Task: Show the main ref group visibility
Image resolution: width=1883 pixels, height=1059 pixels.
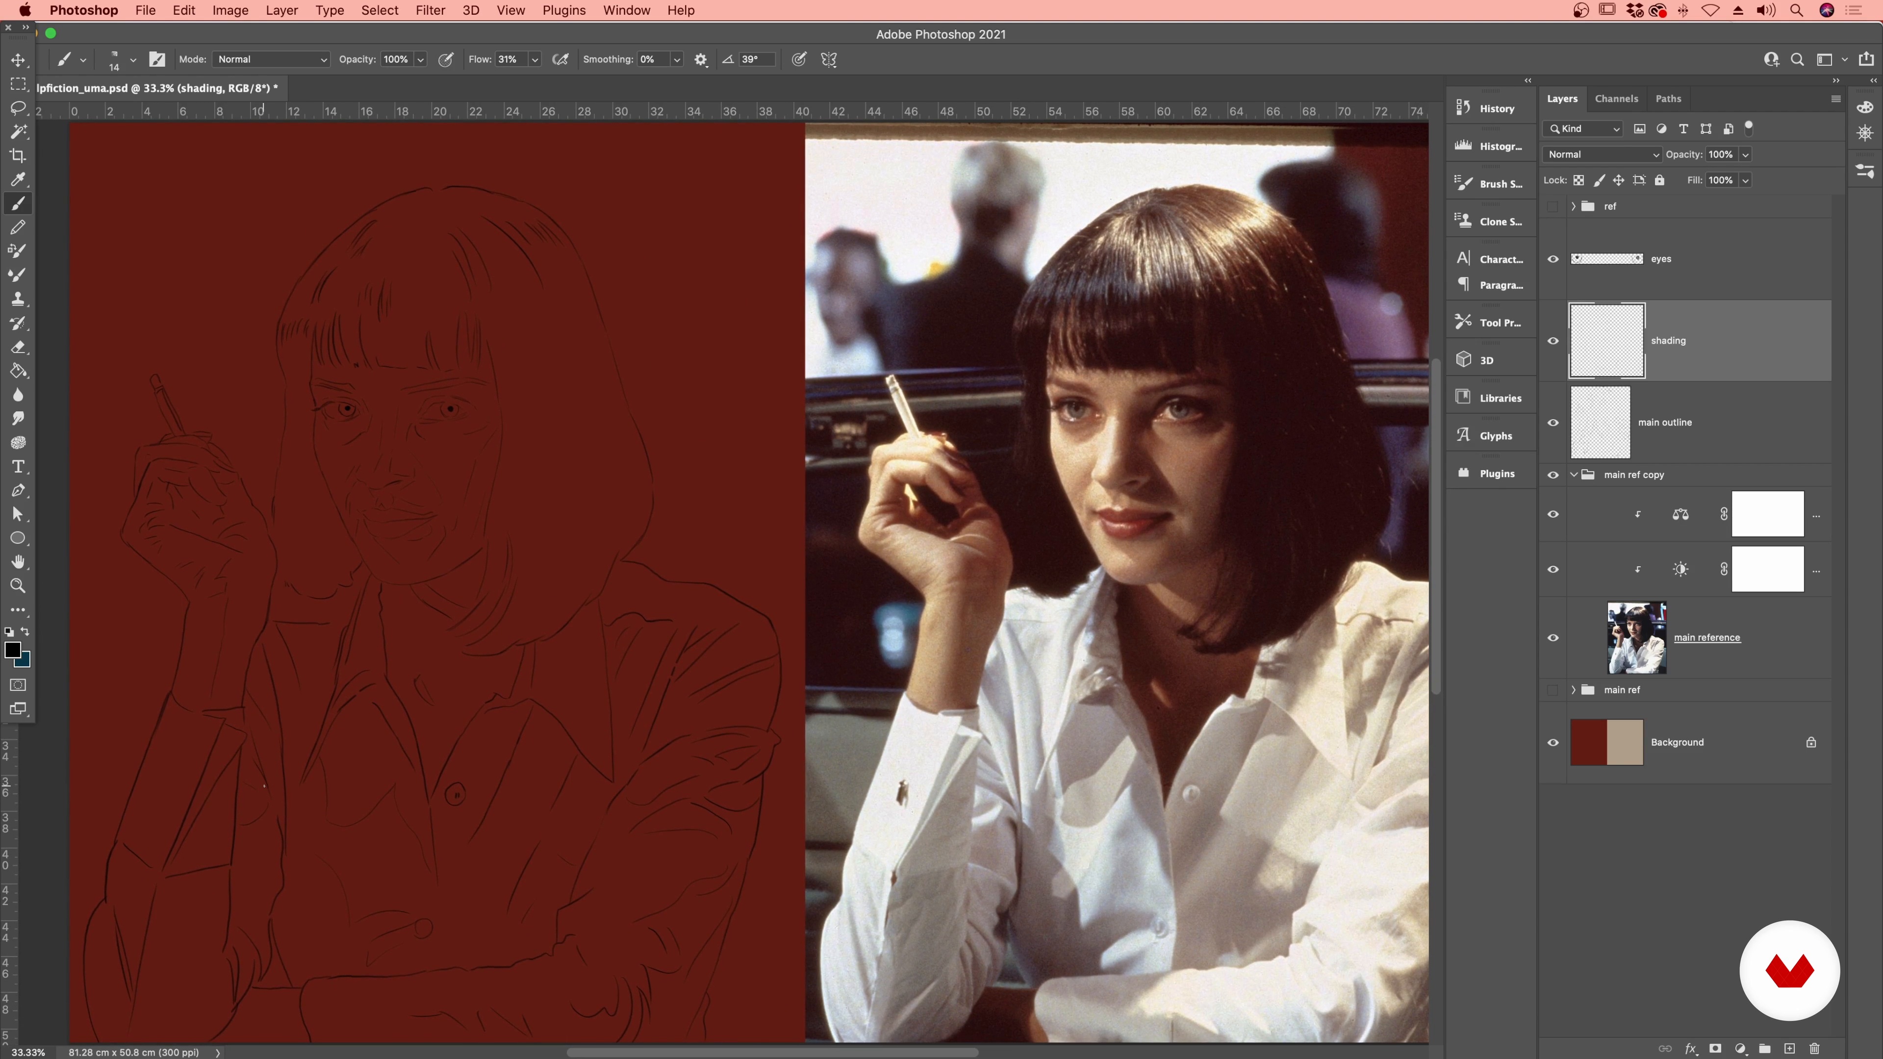Action: point(1553,690)
